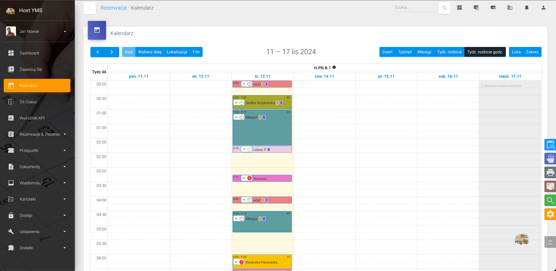Click the clipboard search icon on right edge
This screenshot has height=271, width=556.
coord(550,145)
